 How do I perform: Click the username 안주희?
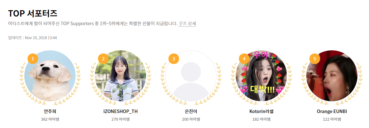[x=50, y=112]
